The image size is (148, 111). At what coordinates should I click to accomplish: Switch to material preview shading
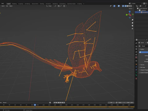pos(129,6)
